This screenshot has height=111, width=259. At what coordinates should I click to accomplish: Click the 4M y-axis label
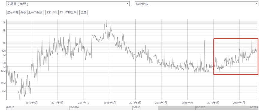point(4,91)
